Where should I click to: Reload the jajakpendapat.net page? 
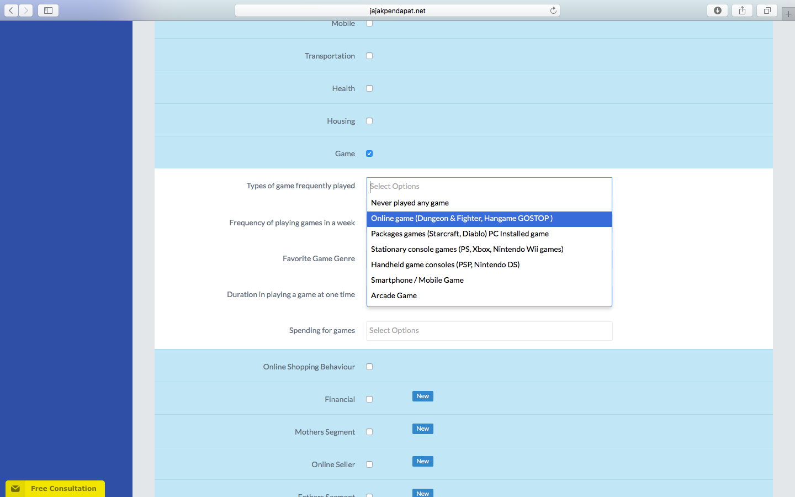tap(553, 10)
